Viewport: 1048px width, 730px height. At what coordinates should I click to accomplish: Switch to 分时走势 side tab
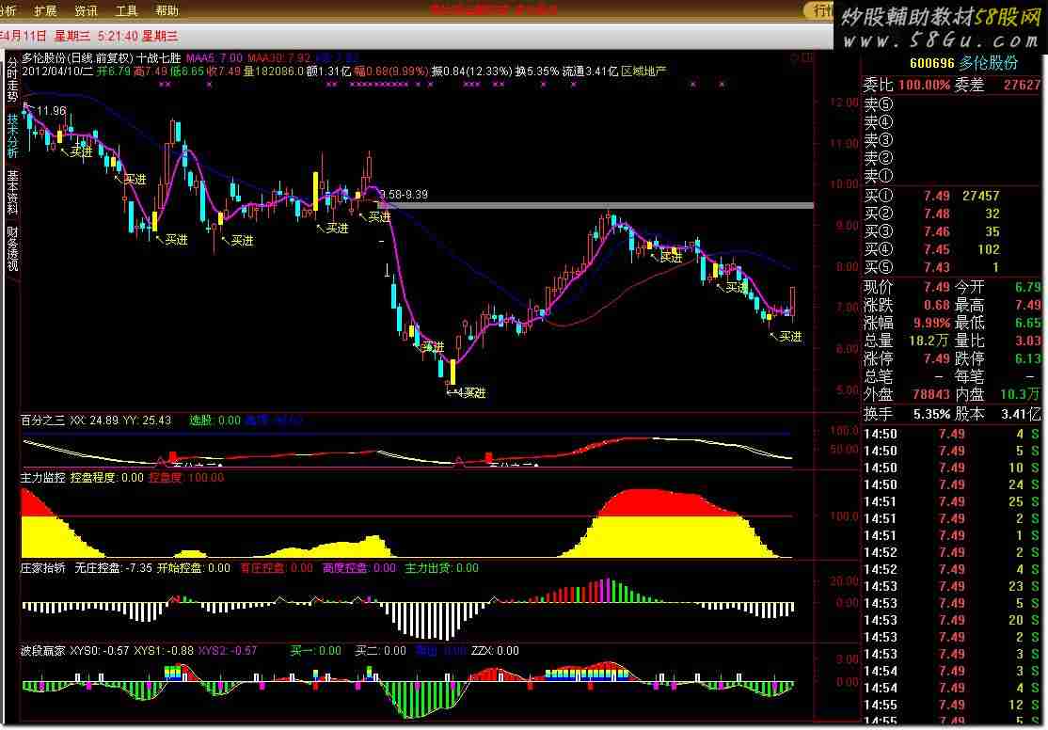pyautogui.click(x=12, y=80)
